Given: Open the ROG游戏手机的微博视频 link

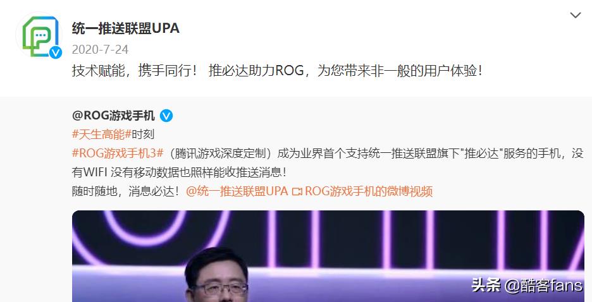Looking at the screenshot, I should (x=369, y=191).
